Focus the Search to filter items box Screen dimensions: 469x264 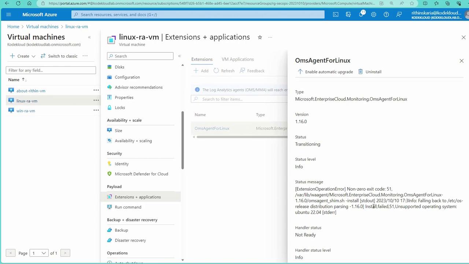239,99
